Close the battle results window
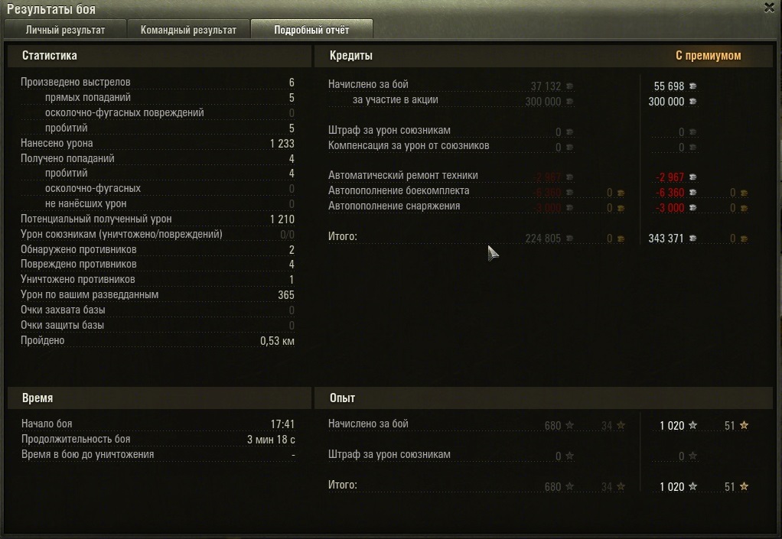Screen dimensions: 782x539 (769, 7)
